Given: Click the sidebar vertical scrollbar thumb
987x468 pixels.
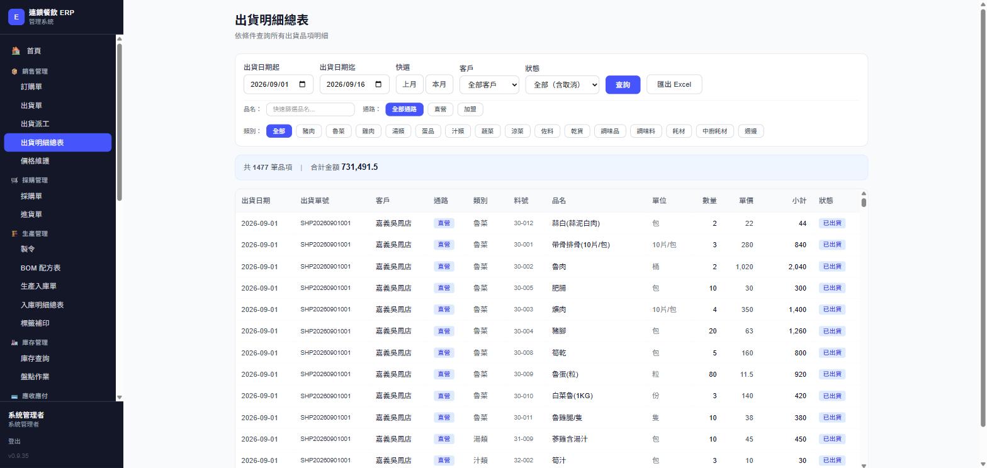Looking at the screenshot, I should point(120,123).
